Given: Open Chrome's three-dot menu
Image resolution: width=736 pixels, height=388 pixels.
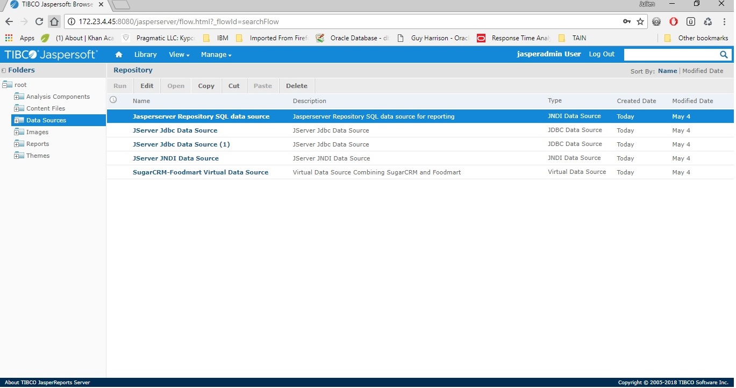Looking at the screenshot, I should click(x=725, y=22).
